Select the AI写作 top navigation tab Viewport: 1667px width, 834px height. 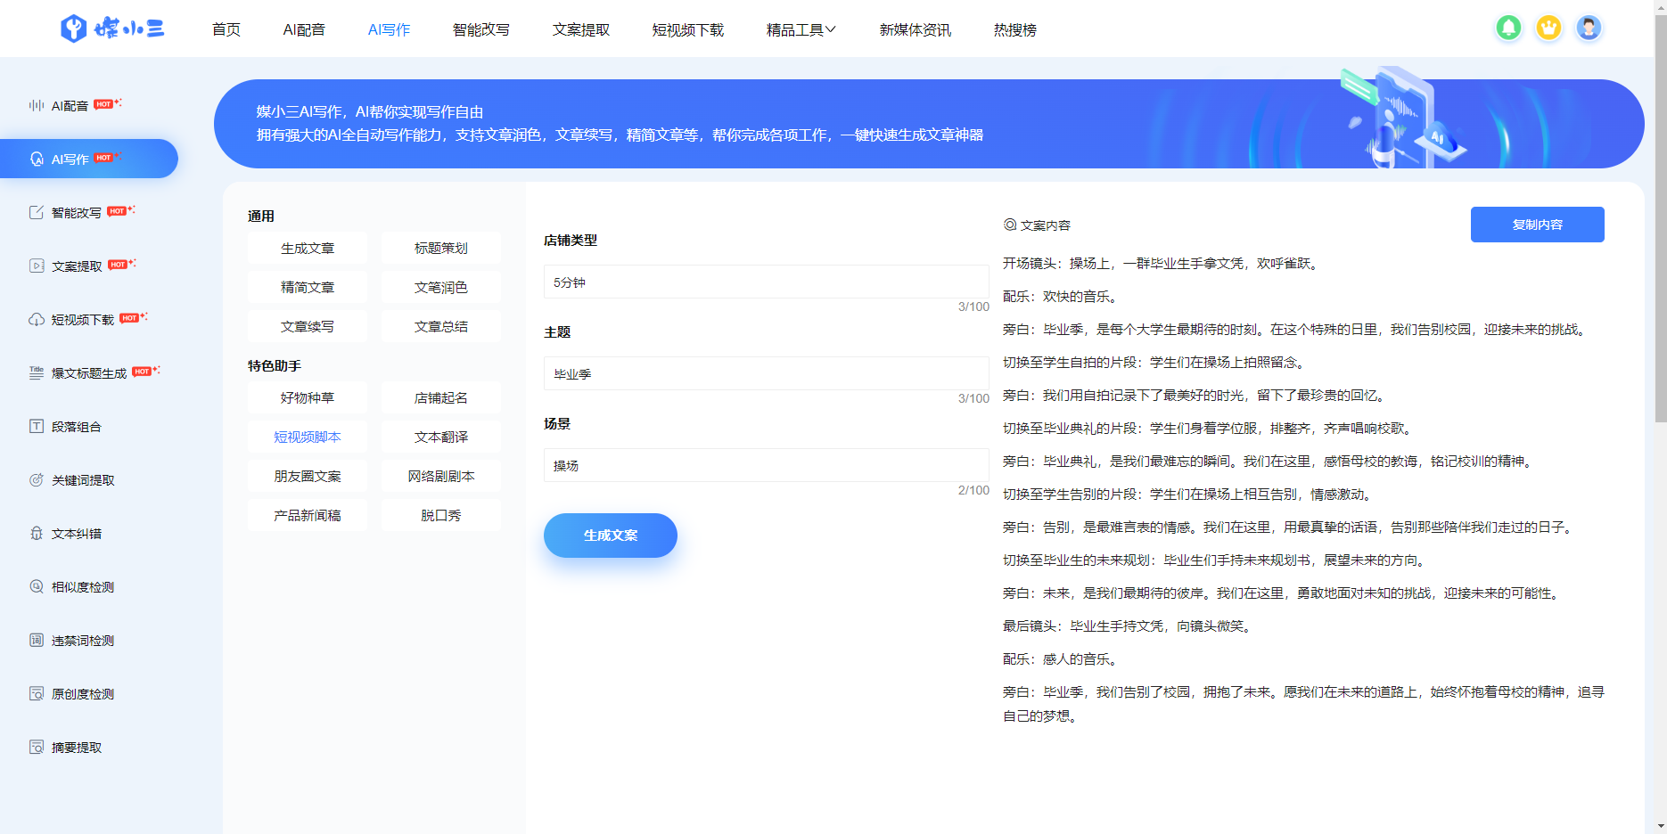pos(390,29)
